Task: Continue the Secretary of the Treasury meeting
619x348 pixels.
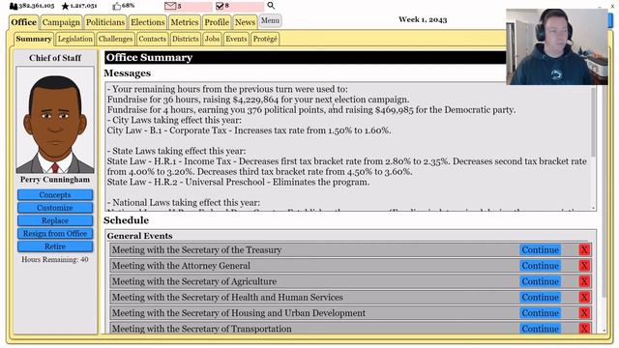Action: (x=540, y=249)
